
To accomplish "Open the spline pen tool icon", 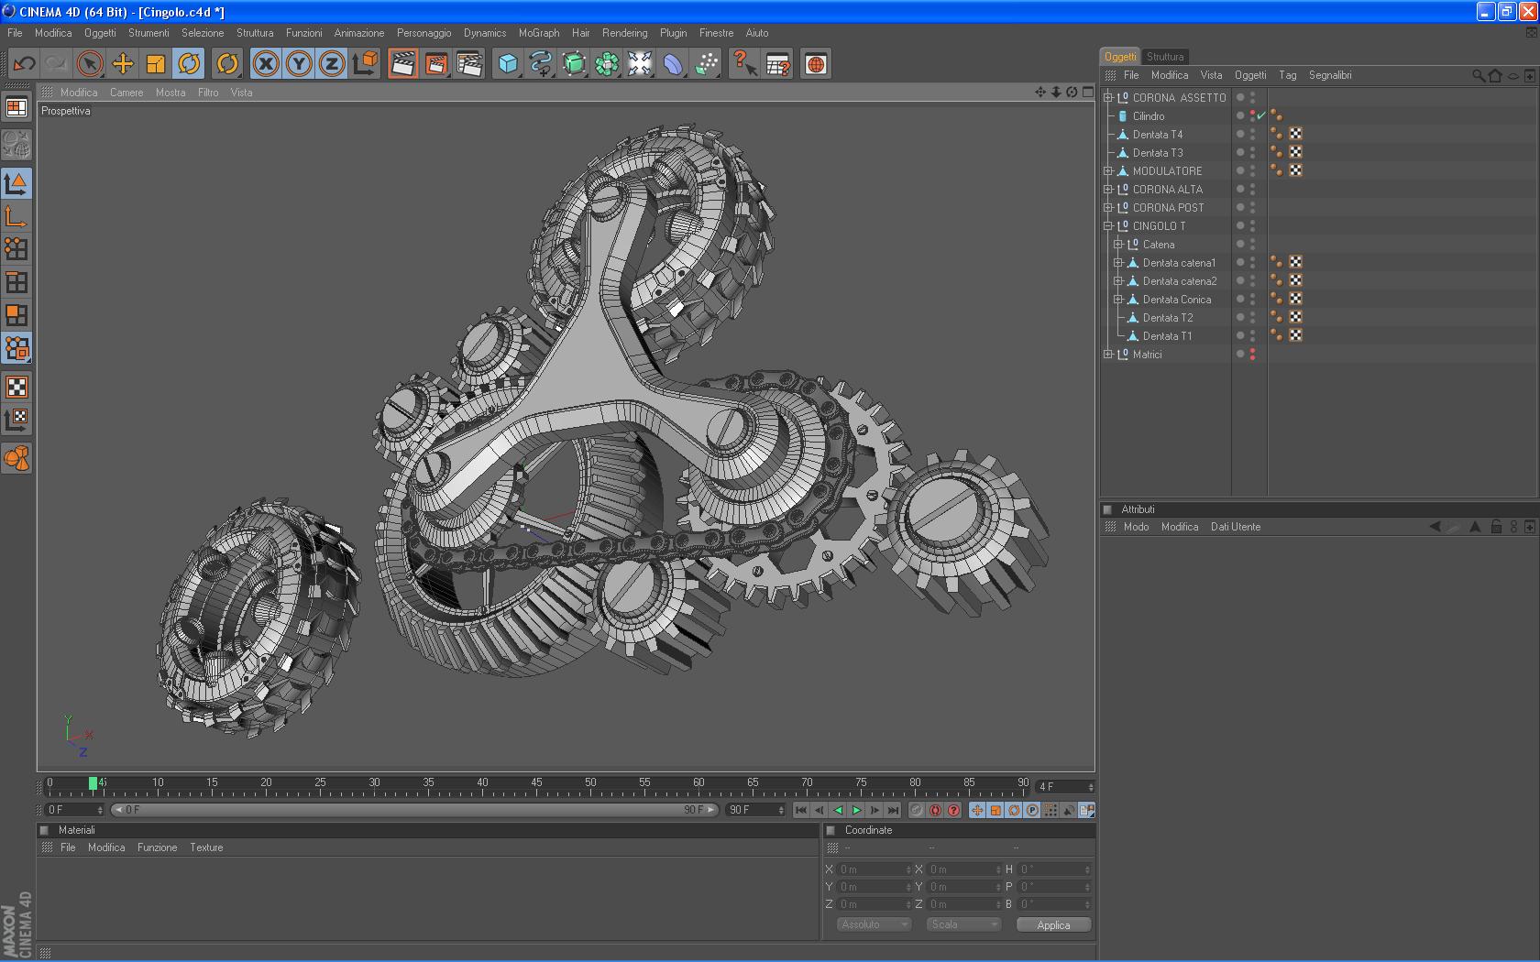I will 541,64.
